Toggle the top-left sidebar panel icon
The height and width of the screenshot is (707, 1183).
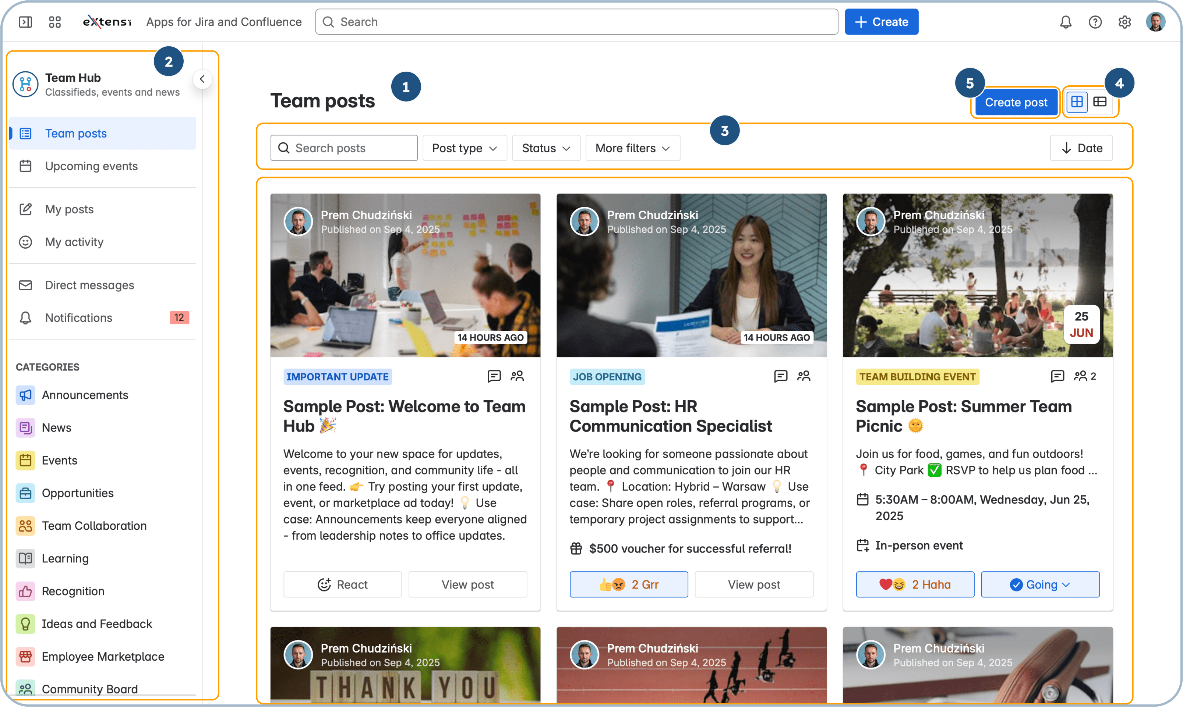tap(25, 22)
